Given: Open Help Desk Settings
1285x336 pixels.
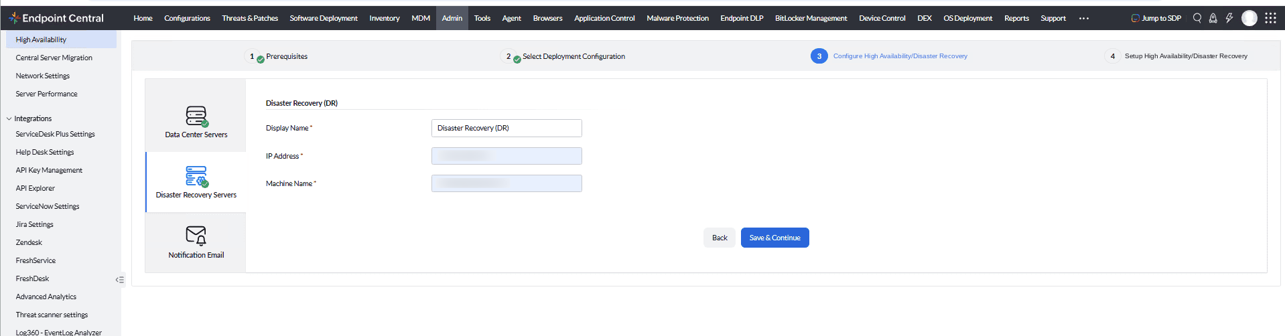Looking at the screenshot, I should (45, 152).
